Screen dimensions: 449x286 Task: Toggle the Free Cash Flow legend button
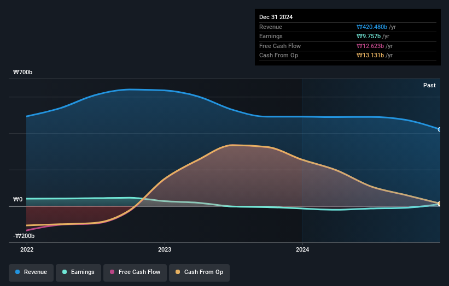[135, 272]
